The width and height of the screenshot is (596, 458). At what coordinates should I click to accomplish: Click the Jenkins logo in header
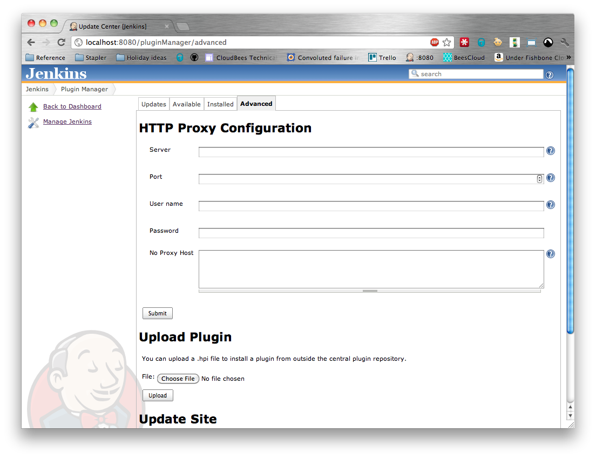tap(56, 73)
